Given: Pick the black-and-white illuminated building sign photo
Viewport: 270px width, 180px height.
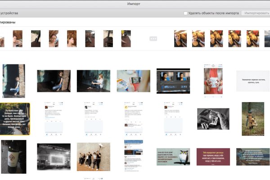Looking at the screenshot, I should (54, 157).
